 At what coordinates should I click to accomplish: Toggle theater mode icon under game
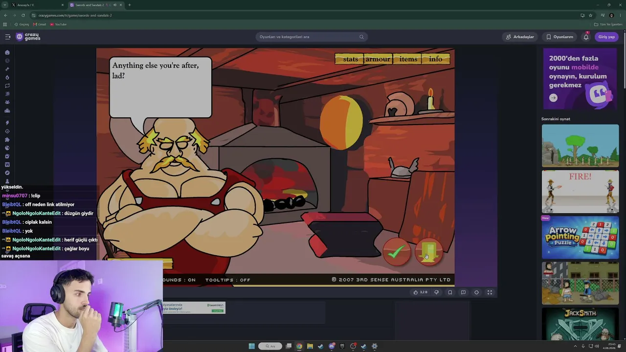[476, 292]
